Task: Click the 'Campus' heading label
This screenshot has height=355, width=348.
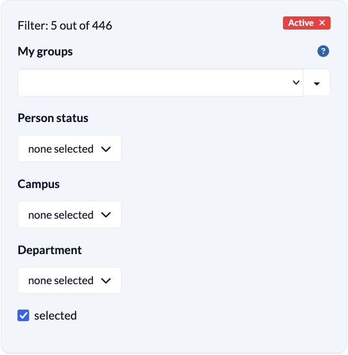Action: [x=39, y=184]
